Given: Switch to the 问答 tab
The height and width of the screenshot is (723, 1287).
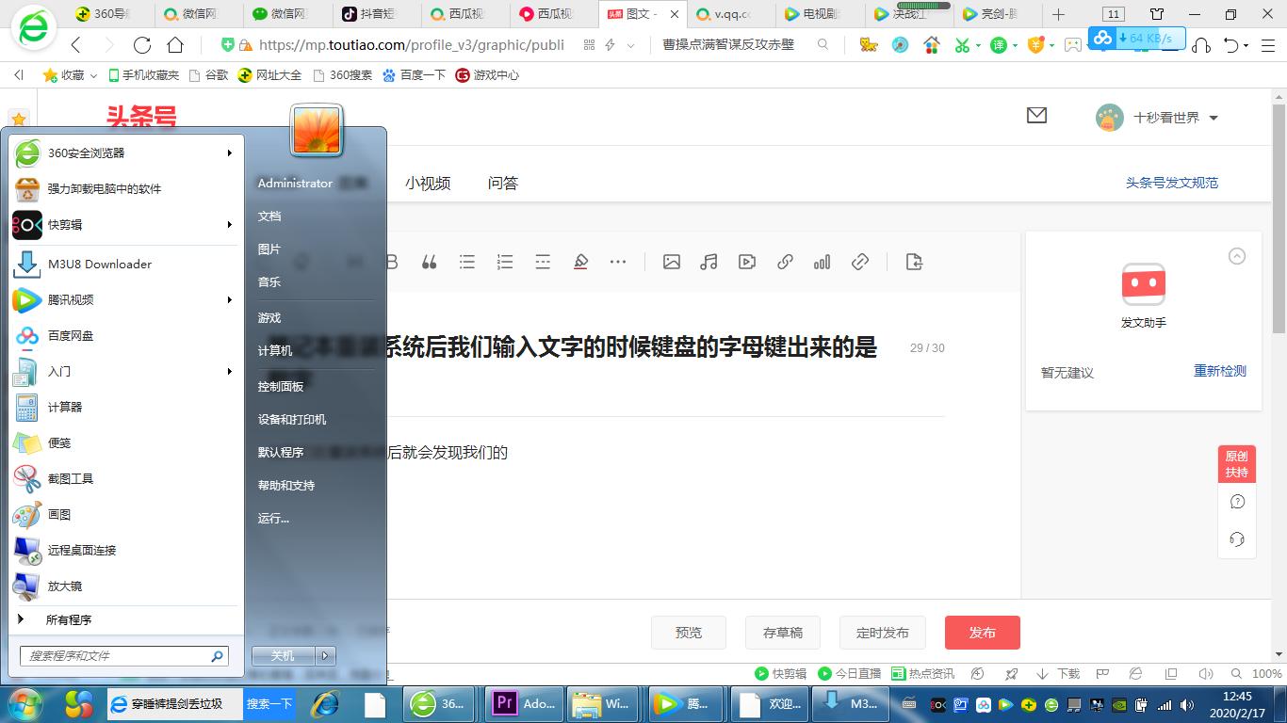Looking at the screenshot, I should point(504,183).
